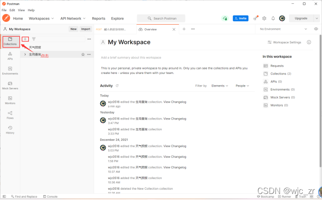This screenshot has height=200, width=322.
Task: Toggle sidebar icon in status bar
Action: pyautogui.click(x=4, y=196)
